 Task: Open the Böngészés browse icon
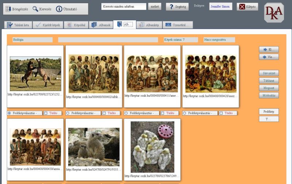(x=9, y=9)
